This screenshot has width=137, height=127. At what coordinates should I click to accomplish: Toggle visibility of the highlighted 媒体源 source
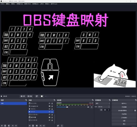[x=50, y=112]
